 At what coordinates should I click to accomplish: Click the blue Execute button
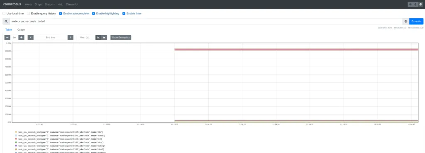(x=416, y=22)
